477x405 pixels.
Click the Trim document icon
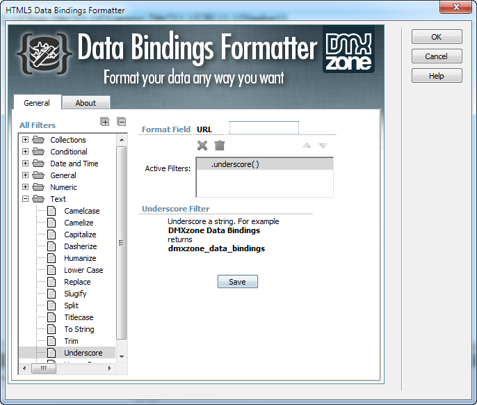[x=51, y=341]
